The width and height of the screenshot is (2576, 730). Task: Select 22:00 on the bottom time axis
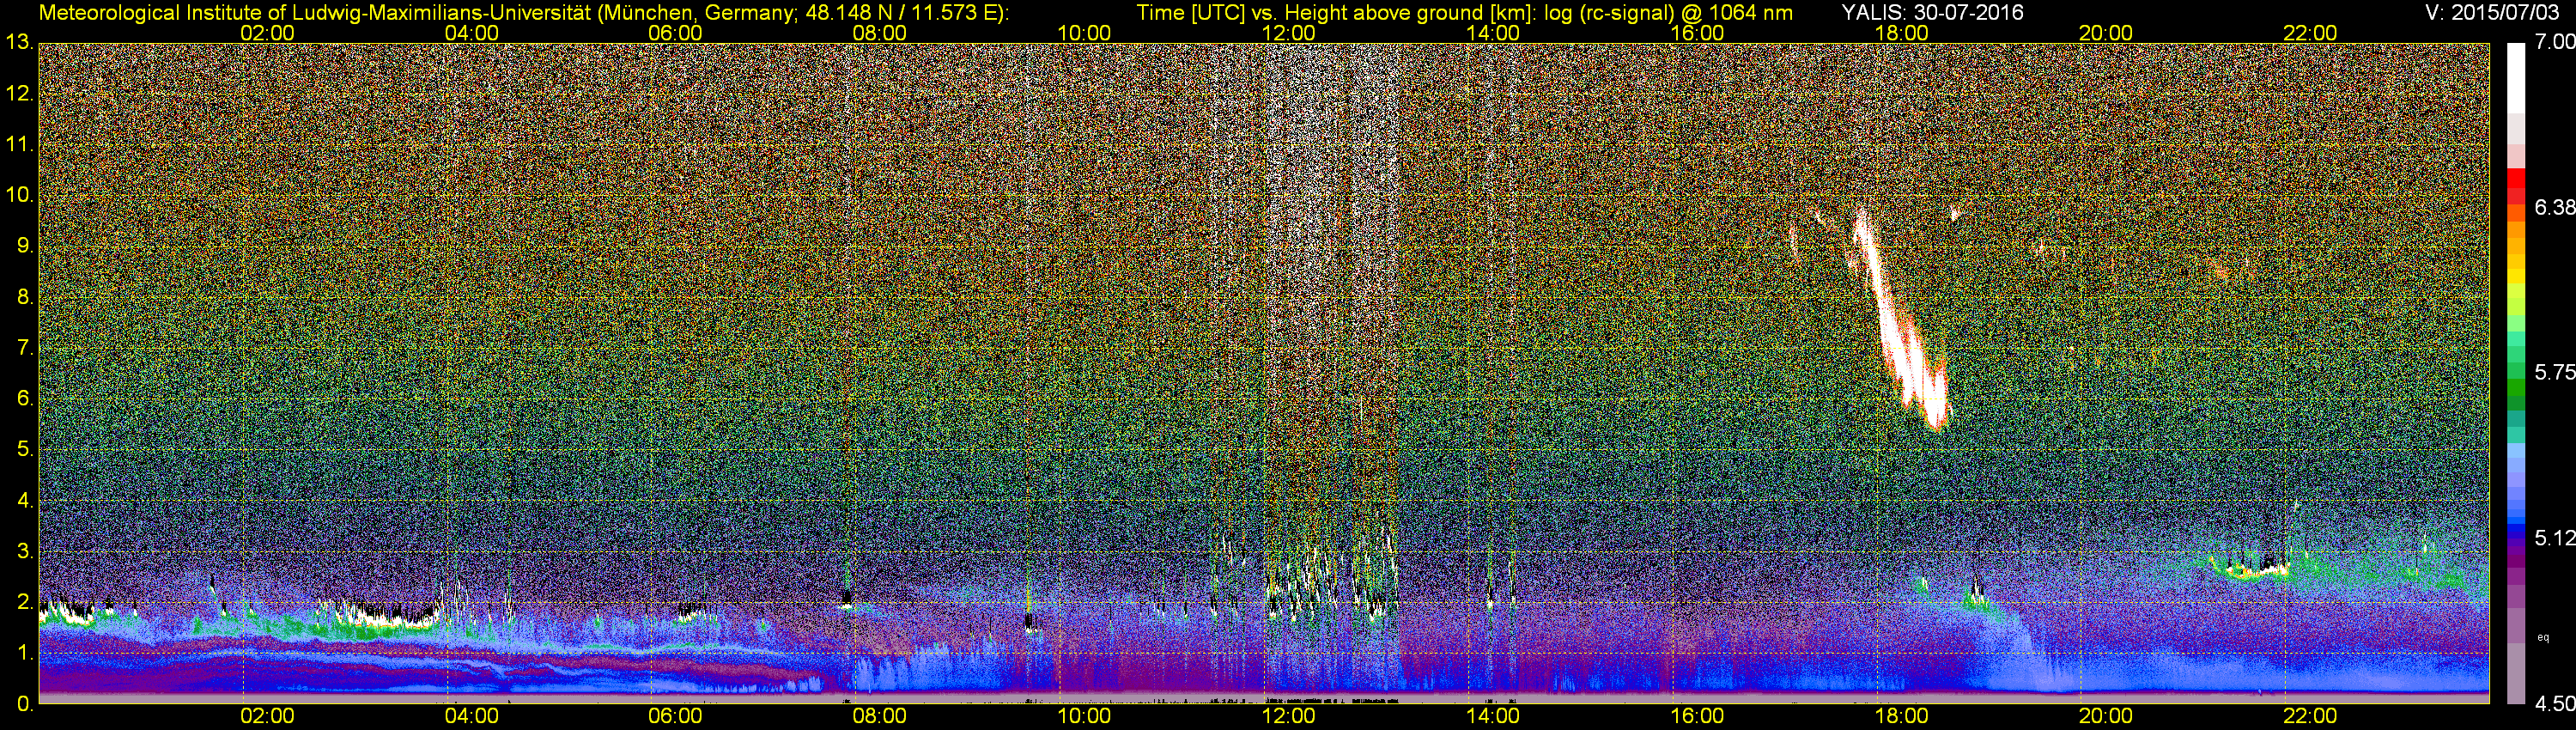2311,717
